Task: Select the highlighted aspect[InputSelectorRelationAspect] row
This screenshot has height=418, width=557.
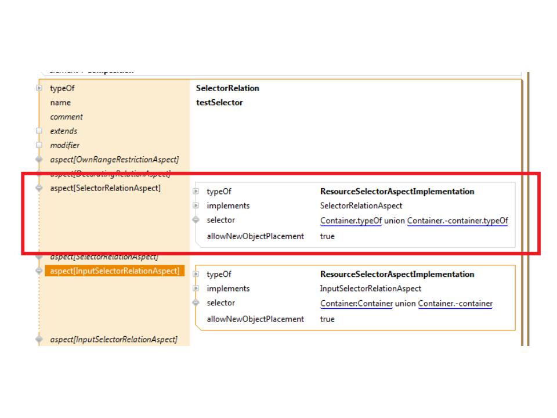Action: (x=114, y=271)
